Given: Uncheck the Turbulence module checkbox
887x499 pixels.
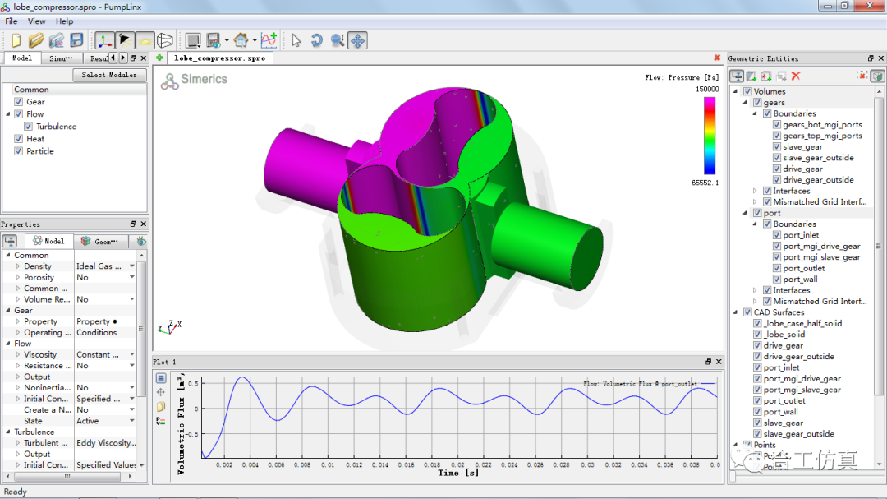Looking at the screenshot, I should point(28,127).
